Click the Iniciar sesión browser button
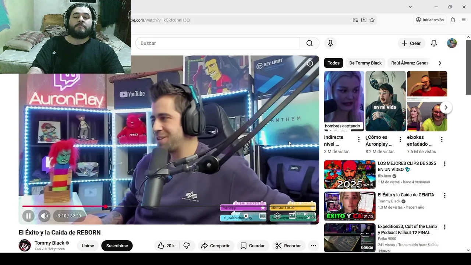 (x=430, y=20)
